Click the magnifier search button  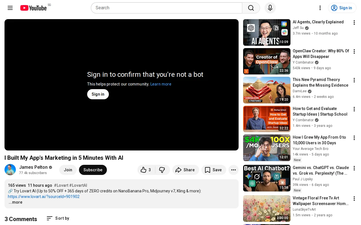click(251, 8)
